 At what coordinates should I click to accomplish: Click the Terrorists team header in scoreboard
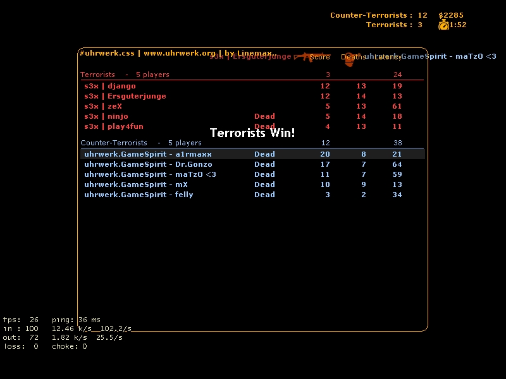pyautogui.click(x=98, y=75)
